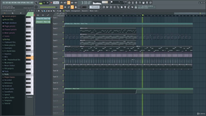Click the speech bubble news icon
206x116 pixels.
[x=150, y=3]
